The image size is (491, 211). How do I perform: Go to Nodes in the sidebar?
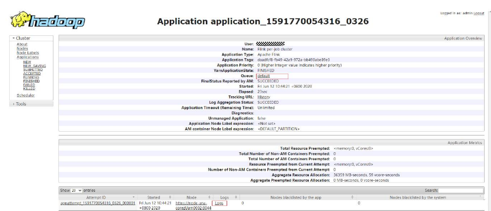pyautogui.click(x=22, y=49)
